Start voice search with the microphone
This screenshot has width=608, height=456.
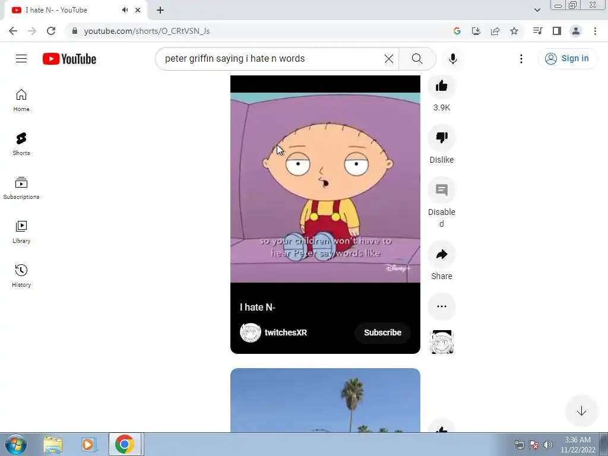(x=452, y=59)
